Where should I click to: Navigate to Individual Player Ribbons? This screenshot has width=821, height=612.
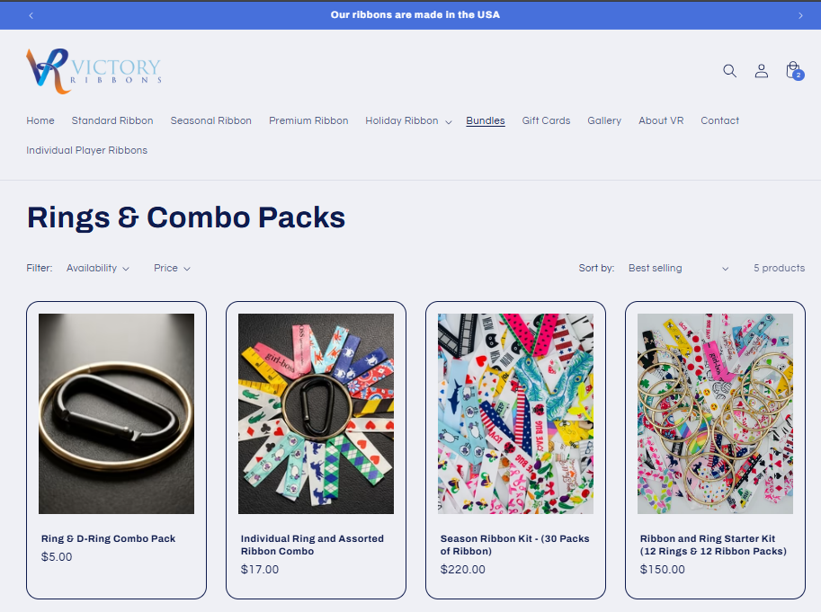pyautogui.click(x=87, y=150)
